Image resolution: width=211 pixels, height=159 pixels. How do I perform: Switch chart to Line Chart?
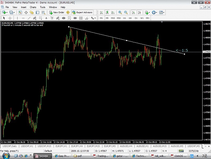click(x=113, y=13)
